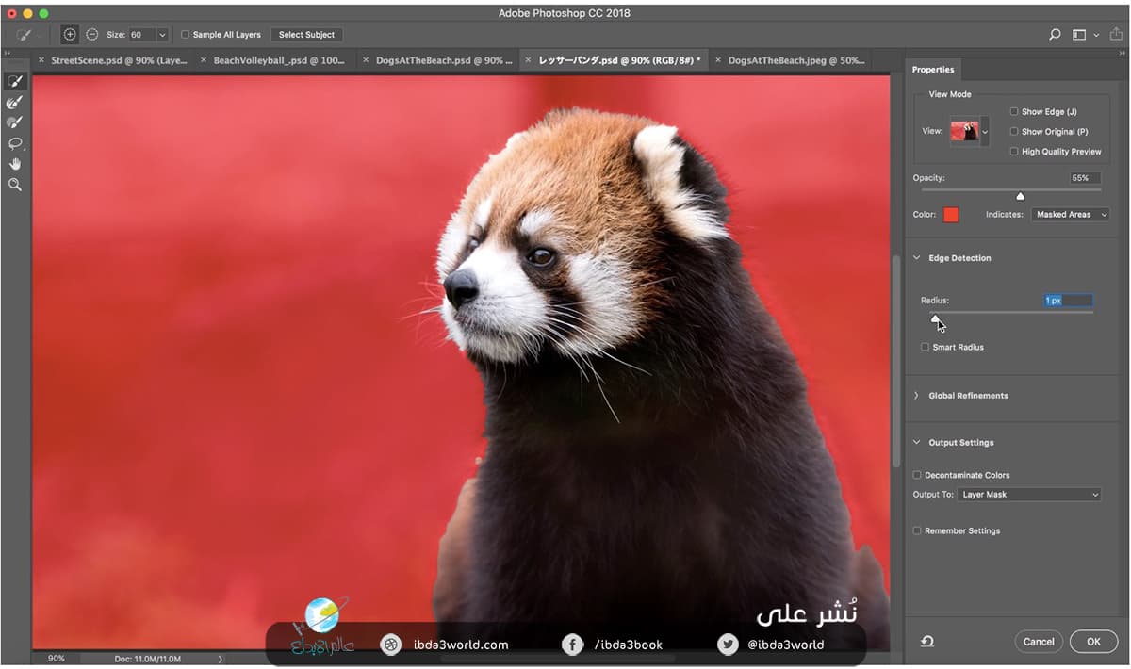Select the Zoom tool
This screenshot has height=669, width=1131.
(x=15, y=186)
